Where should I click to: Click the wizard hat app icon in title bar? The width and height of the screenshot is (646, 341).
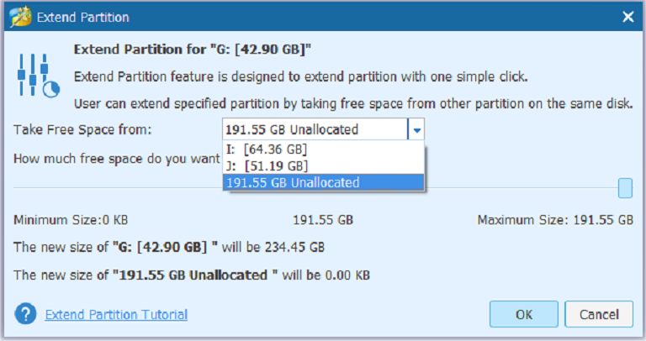20,17
